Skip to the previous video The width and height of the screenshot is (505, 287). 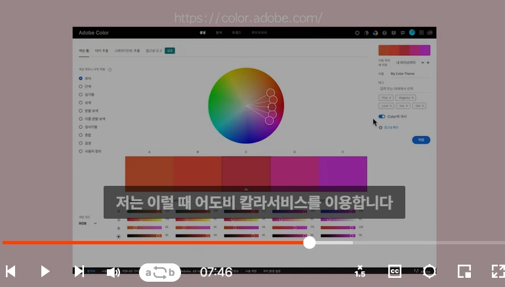pyautogui.click(x=10, y=271)
